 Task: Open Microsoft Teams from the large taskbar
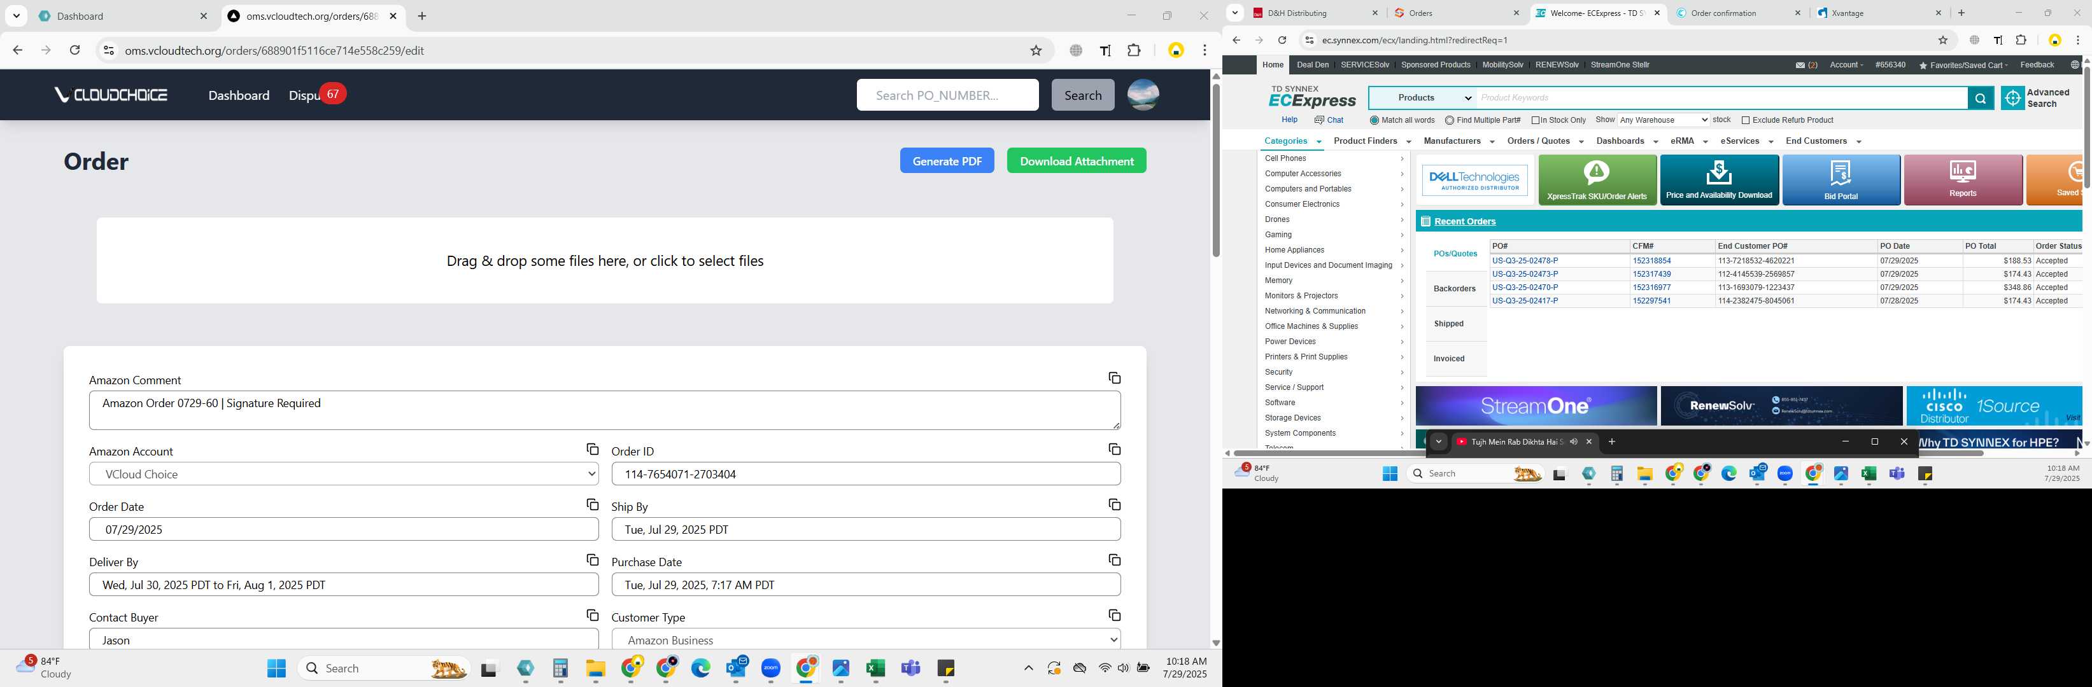point(910,669)
